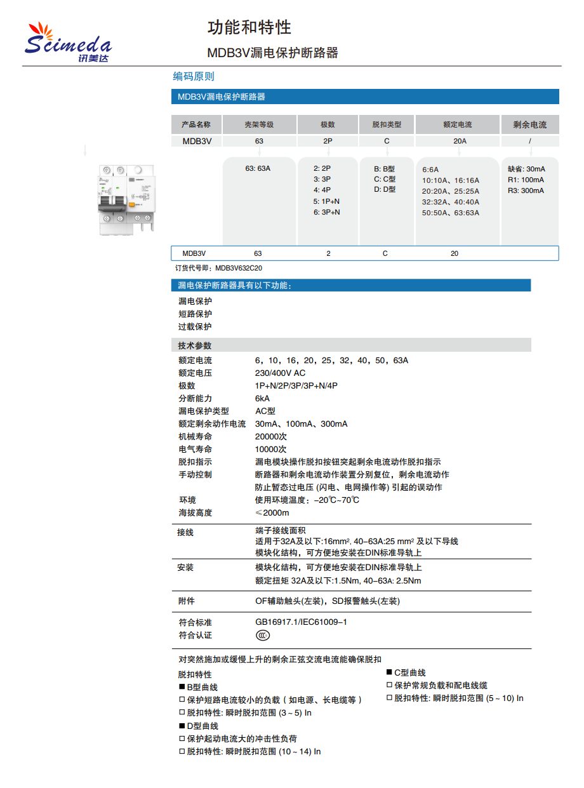Click the 功能和特性 page title
Screen dimensions: 584x788
click(x=249, y=27)
